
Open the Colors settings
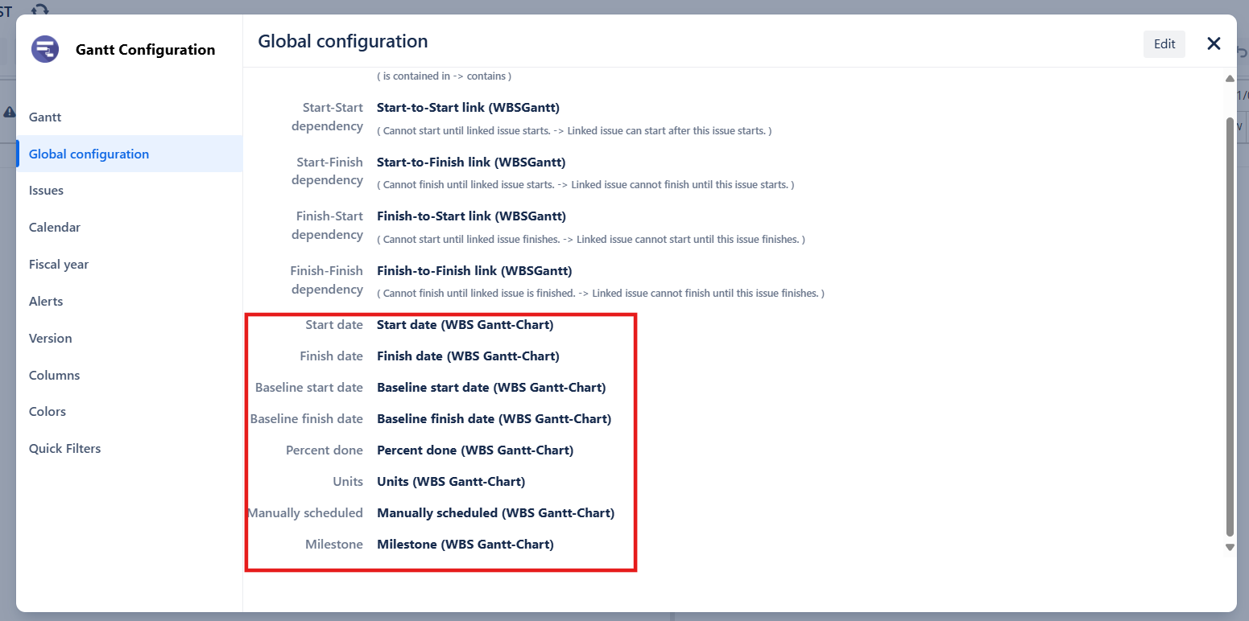(x=48, y=412)
